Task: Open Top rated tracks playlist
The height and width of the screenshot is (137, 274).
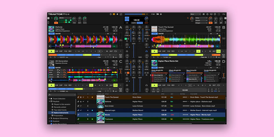Action: 60,110
